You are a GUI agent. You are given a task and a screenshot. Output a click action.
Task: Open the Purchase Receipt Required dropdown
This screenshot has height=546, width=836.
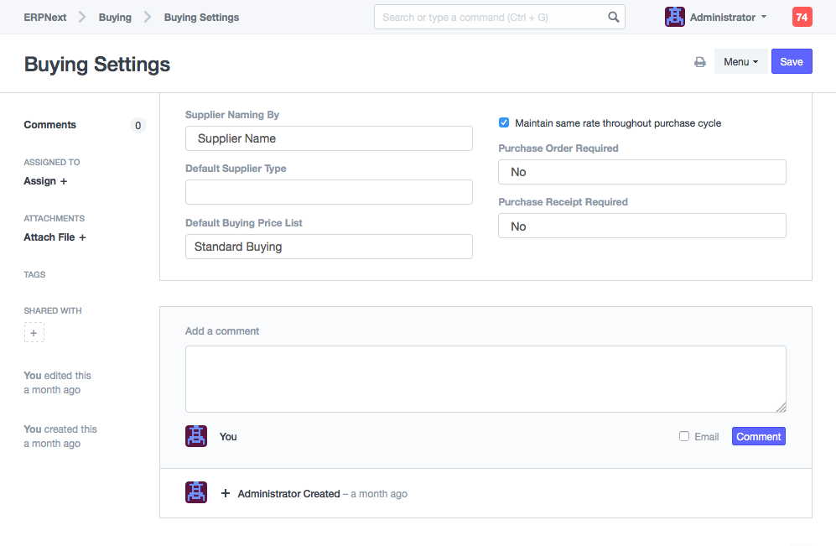(641, 226)
